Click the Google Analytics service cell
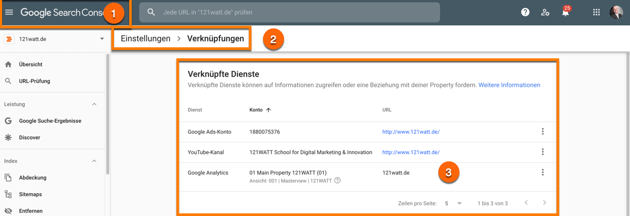Image resolution: width=630 pixels, height=216 pixels. pos(208,172)
